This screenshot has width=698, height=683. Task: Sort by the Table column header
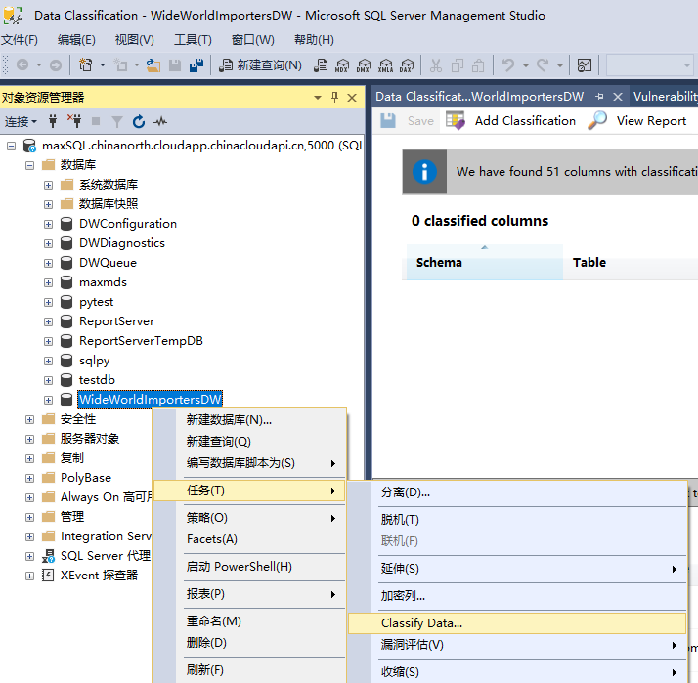(x=631, y=263)
